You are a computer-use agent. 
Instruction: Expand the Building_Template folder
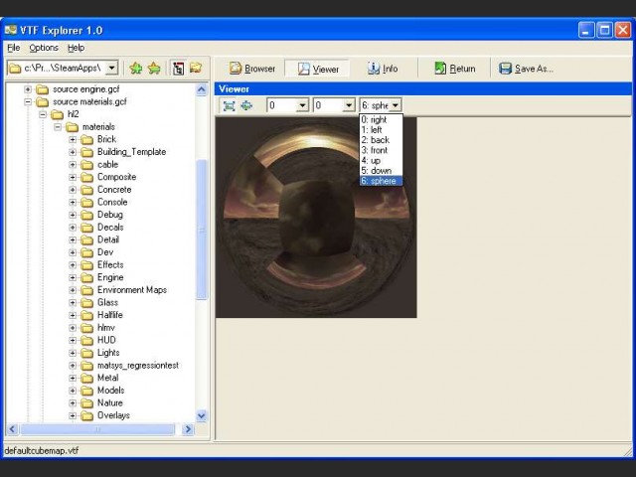pyautogui.click(x=73, y=152)
